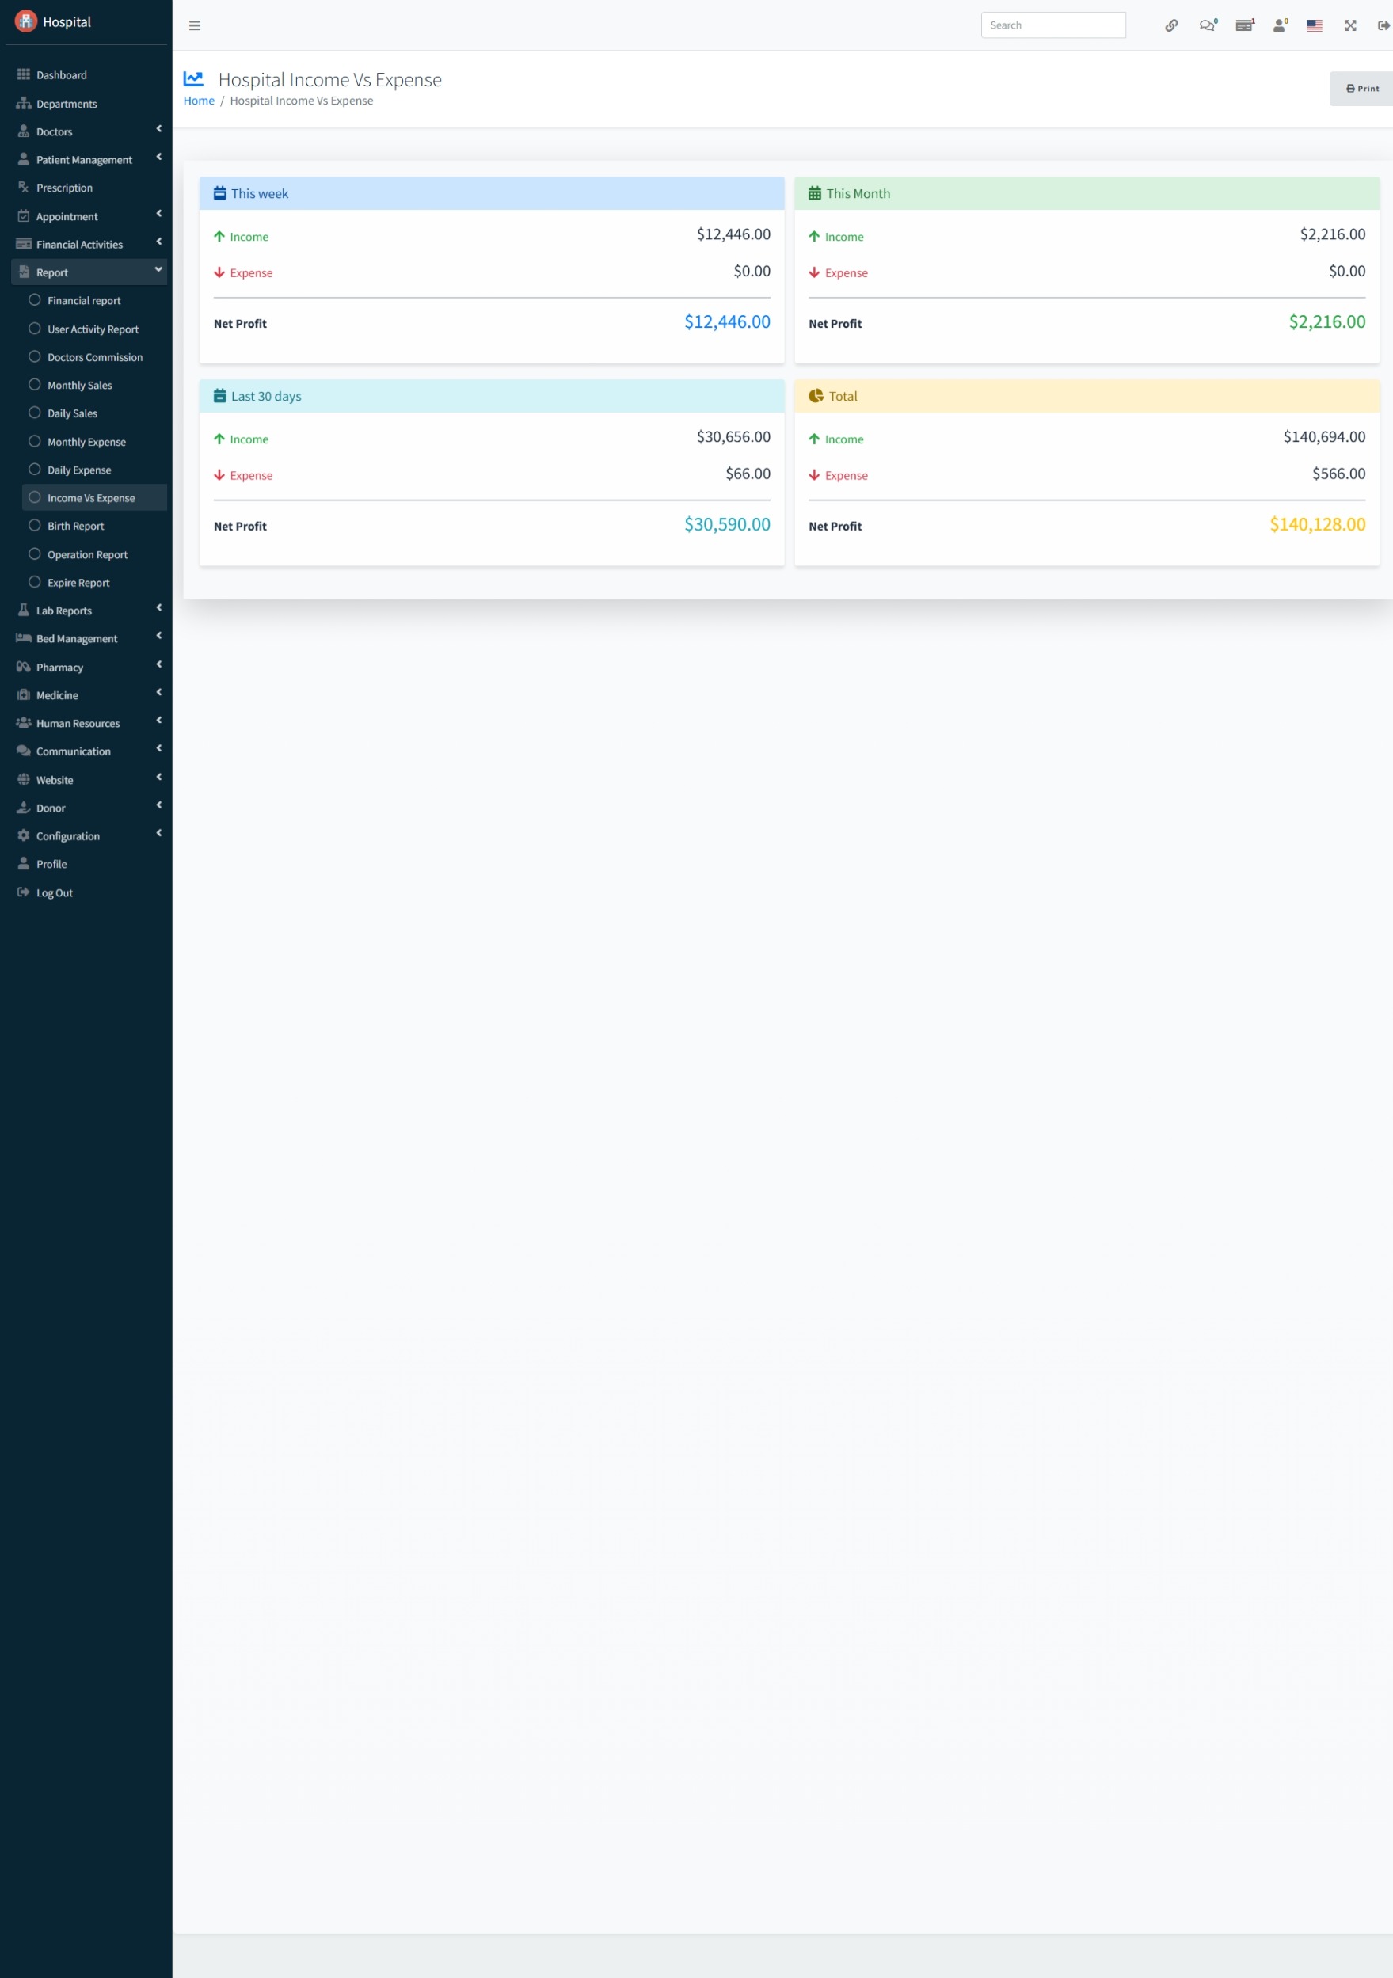The width and height of the screenshot is (1393, 1978).
Task: Click the Pharmacy pills icon
Action: (23, 667)
